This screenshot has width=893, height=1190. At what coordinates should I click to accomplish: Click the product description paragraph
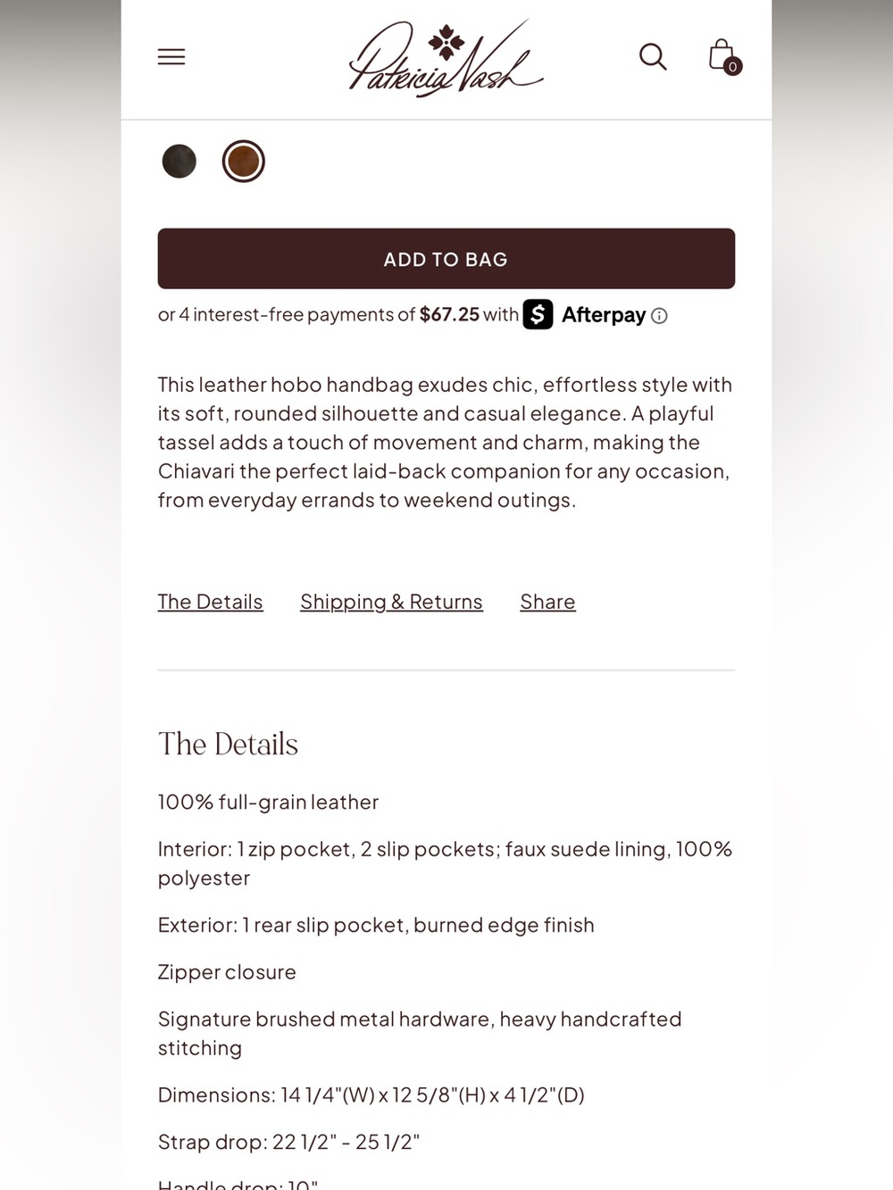446,443
